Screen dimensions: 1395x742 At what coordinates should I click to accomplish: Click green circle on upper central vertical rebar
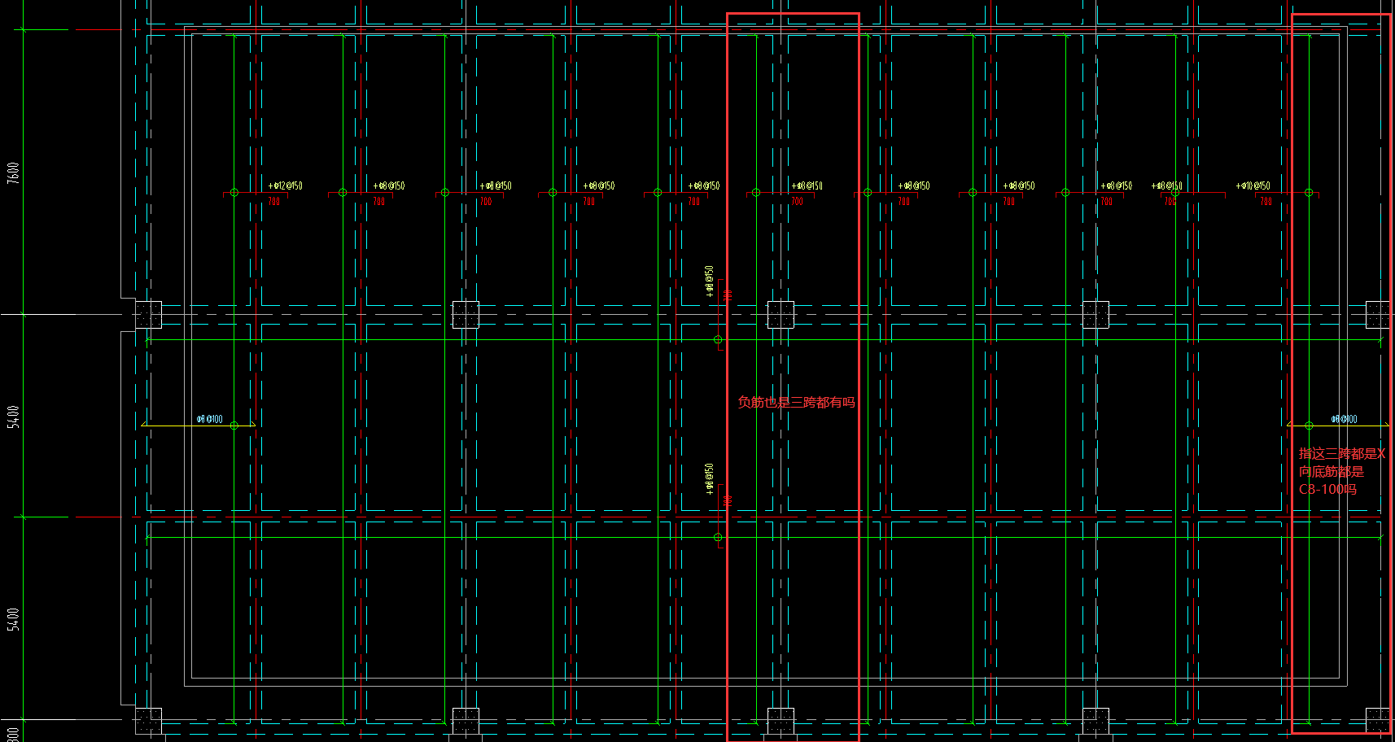click(x=718, y=339)
